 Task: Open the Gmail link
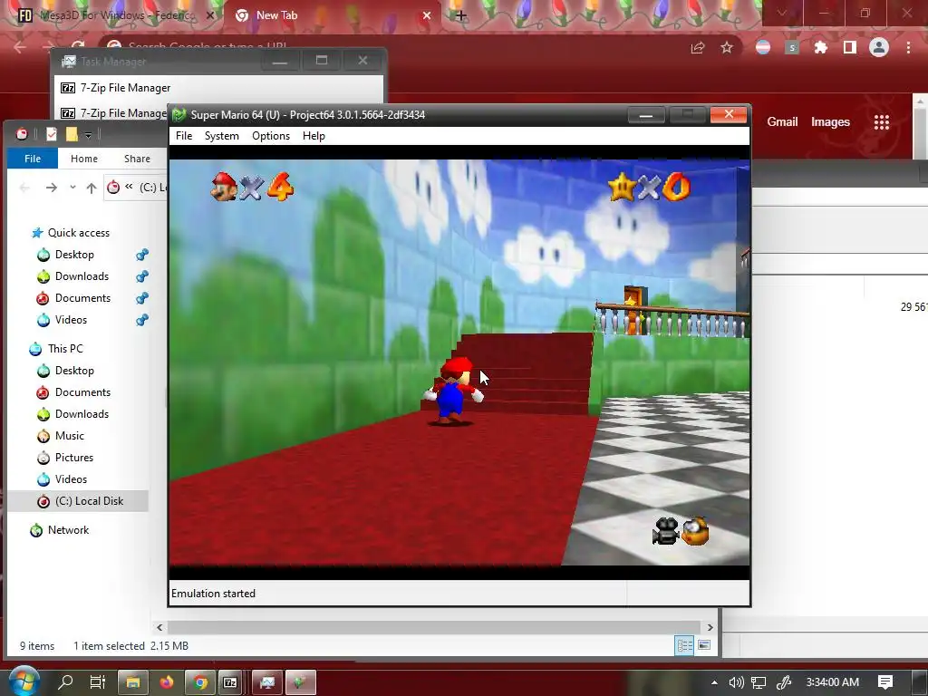pyautogui.click(x=782, y=122)
